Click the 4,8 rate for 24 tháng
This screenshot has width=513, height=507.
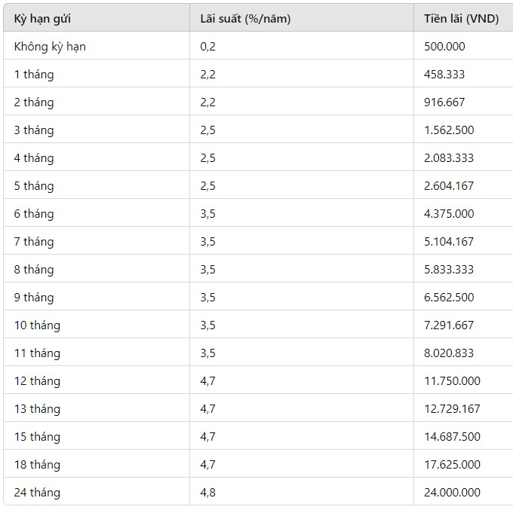coord(207,493)
